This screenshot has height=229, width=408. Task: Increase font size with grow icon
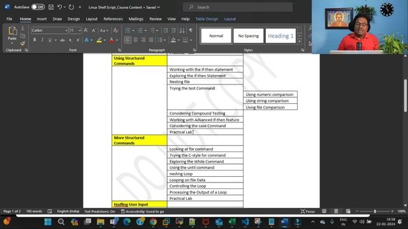[86, 31]
